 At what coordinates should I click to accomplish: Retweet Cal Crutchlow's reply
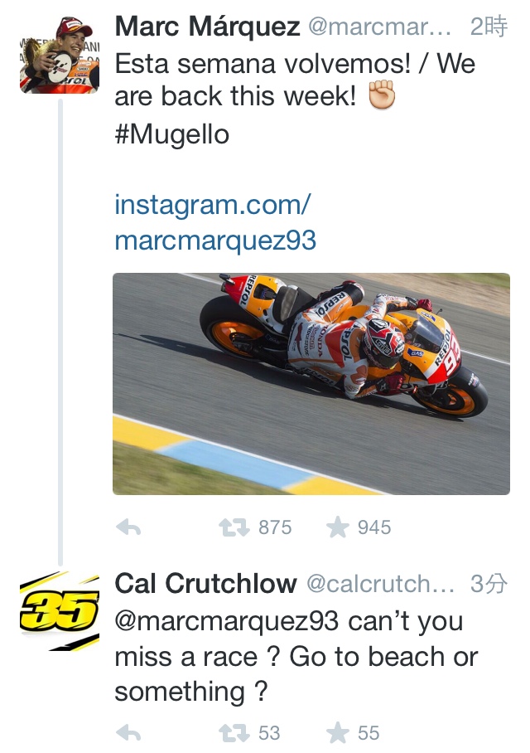tap(234, 732)
